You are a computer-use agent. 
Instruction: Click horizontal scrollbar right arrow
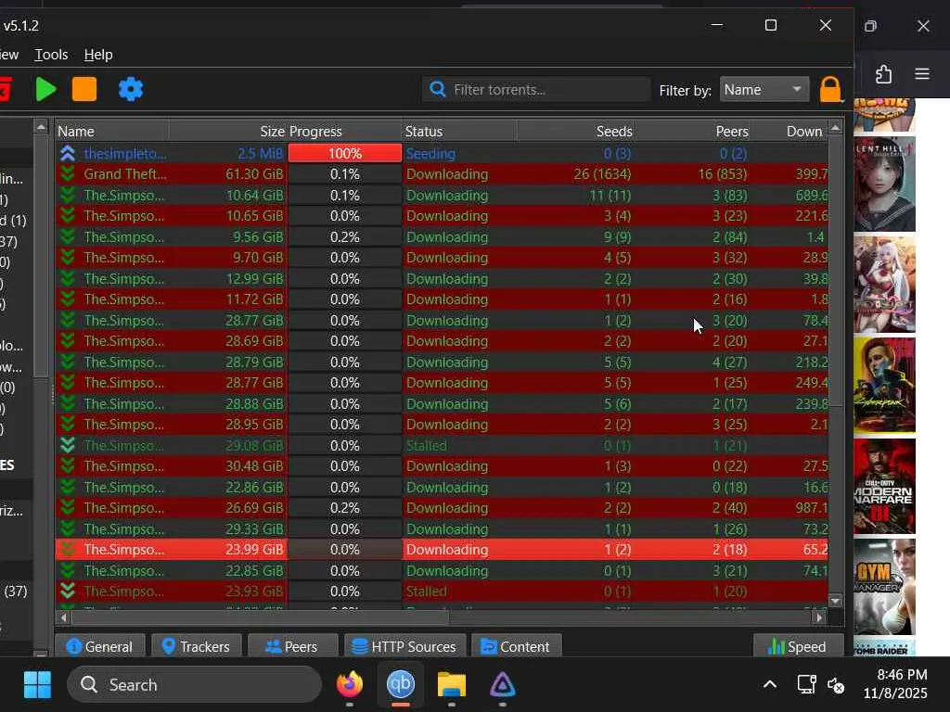tap(819, 617)
